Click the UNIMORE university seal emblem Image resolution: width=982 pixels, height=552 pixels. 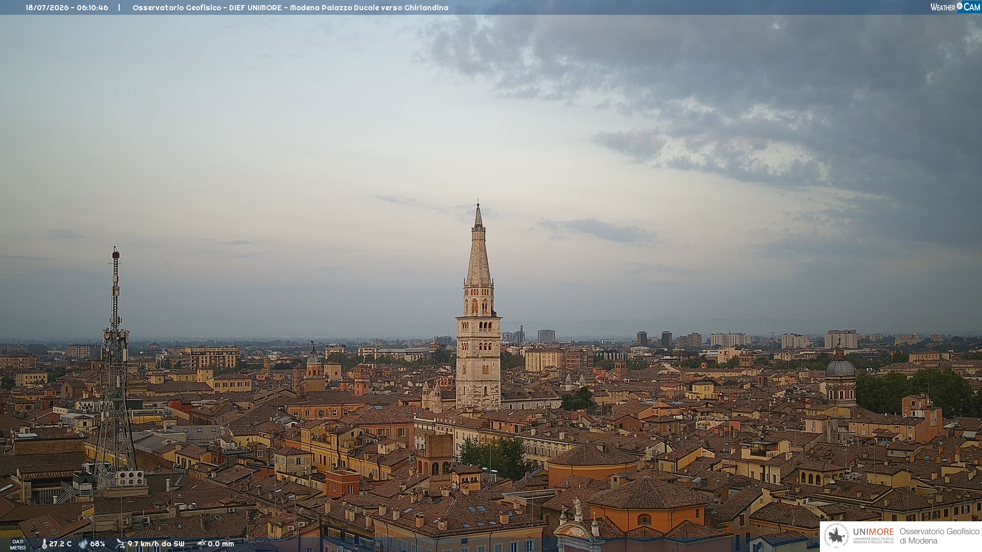coord(836,536)
